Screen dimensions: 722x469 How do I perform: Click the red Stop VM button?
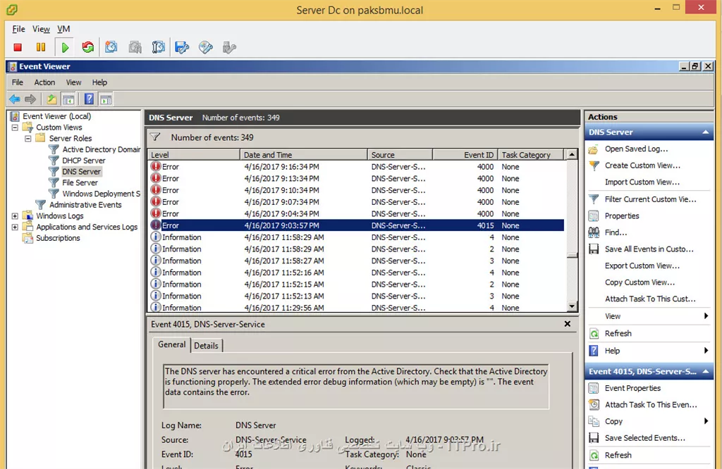18,47
